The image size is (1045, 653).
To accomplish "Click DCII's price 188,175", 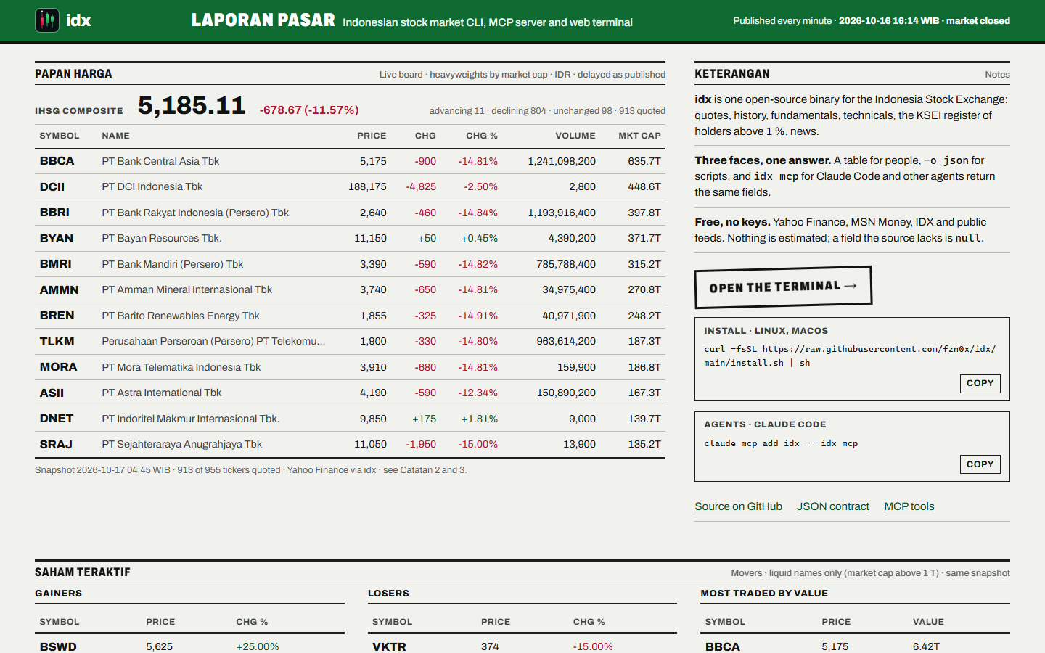I will click(367, 187).
